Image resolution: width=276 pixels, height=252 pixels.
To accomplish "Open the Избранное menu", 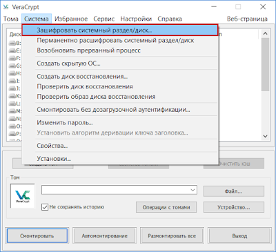I will click(x=71, y=19).
